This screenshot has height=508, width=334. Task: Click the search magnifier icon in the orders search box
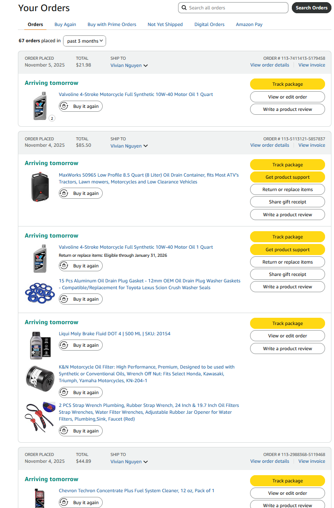tap(184, 8)
